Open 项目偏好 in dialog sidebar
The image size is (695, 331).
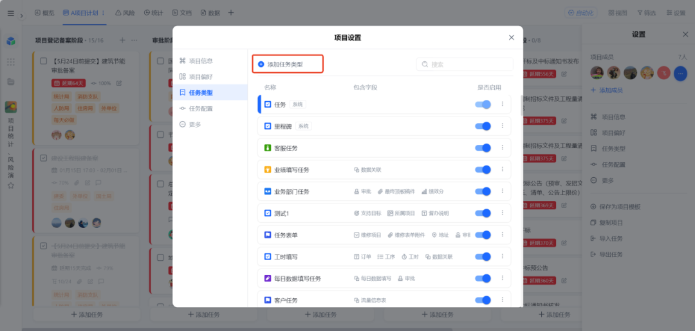pyautogui.click(x=196, y=77)
